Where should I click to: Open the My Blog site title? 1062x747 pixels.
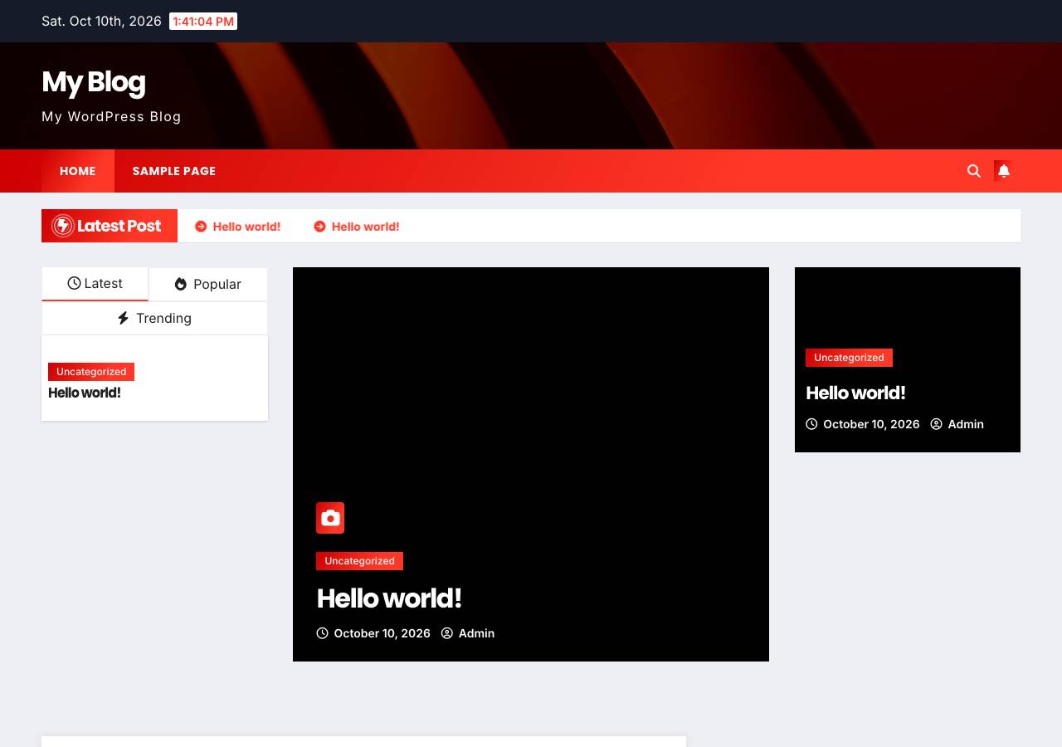point(94,81)
